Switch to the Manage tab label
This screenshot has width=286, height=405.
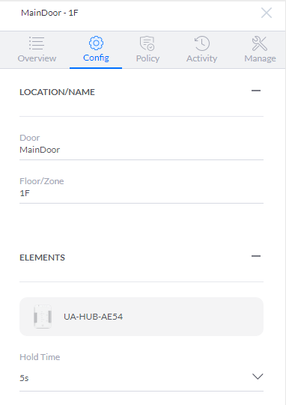tap(260, 58)
